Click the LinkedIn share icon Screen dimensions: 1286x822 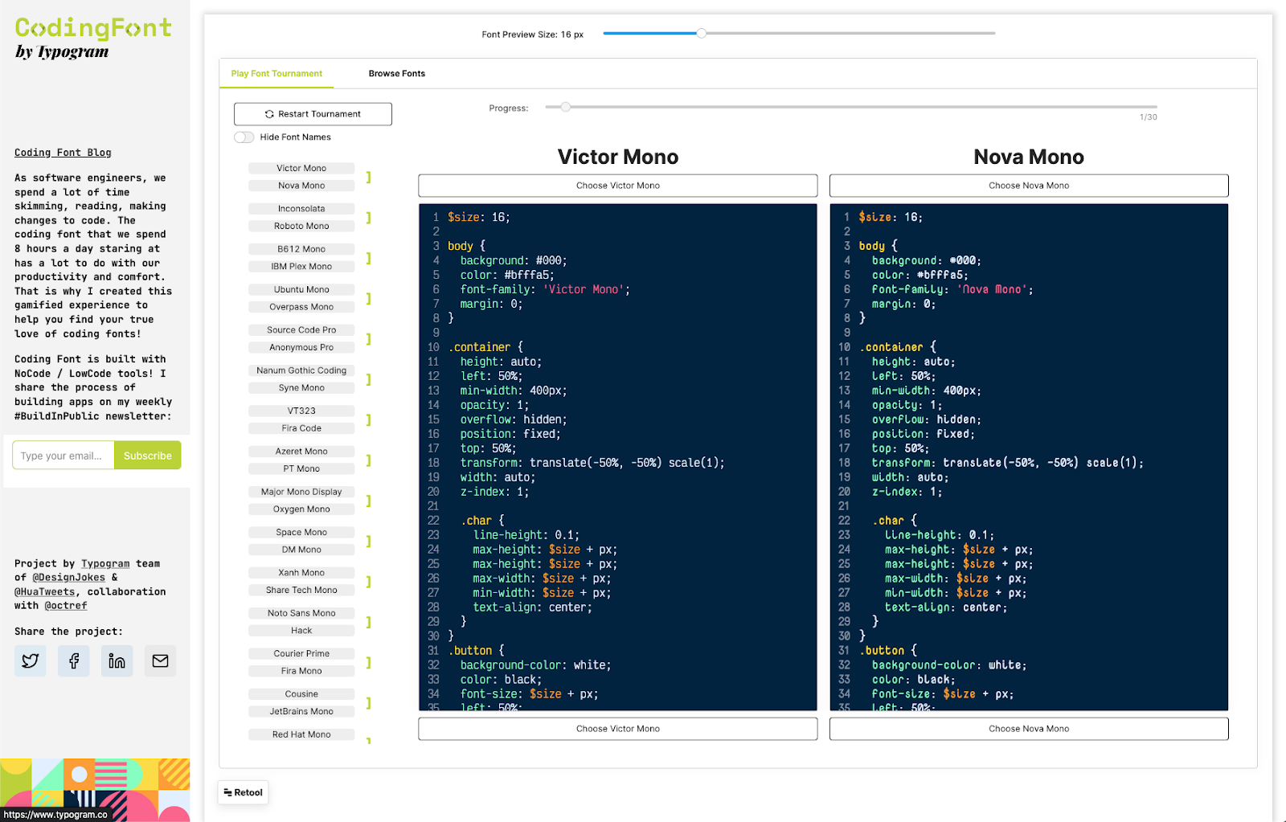pyautogui.click(x=117, y=660)
